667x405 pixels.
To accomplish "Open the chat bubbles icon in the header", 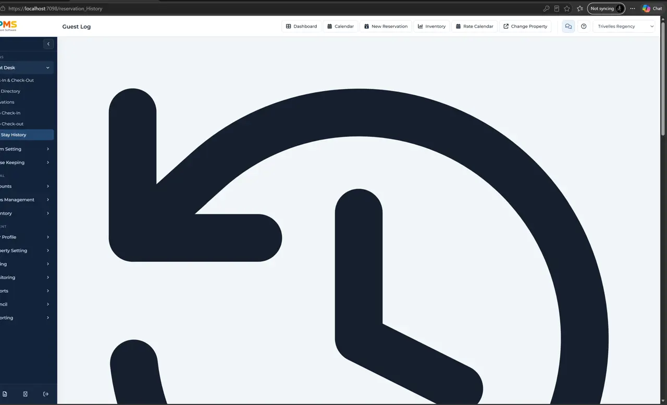I will pos(569,27).
